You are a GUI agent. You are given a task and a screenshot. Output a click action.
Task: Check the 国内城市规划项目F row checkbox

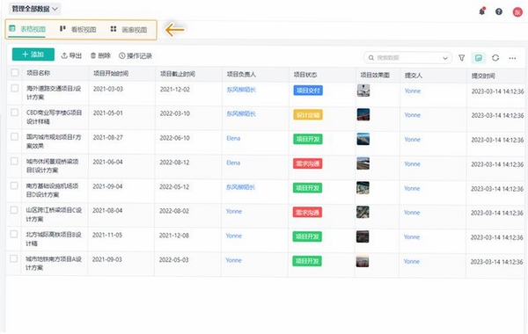click(x=14, y=136)
